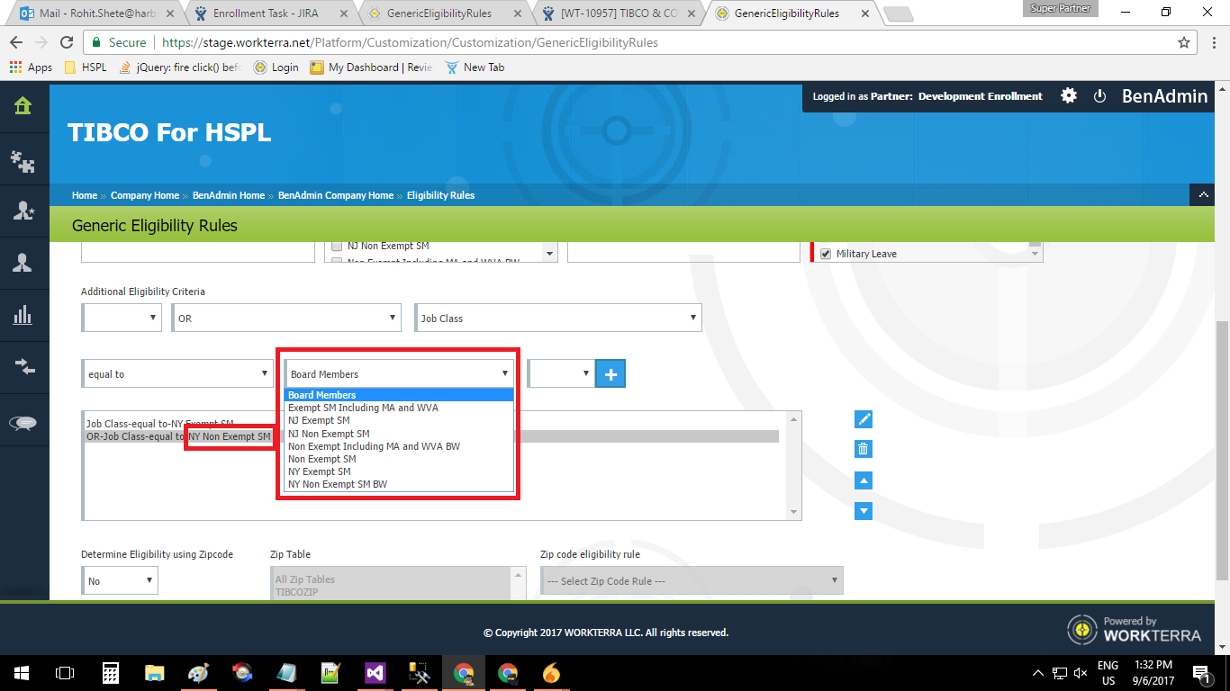
Task: Click the Eligibility Rules breadcrumb link
Action: tap(440, 195)
